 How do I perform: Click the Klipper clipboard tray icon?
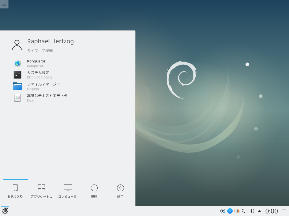click(237, 211)
